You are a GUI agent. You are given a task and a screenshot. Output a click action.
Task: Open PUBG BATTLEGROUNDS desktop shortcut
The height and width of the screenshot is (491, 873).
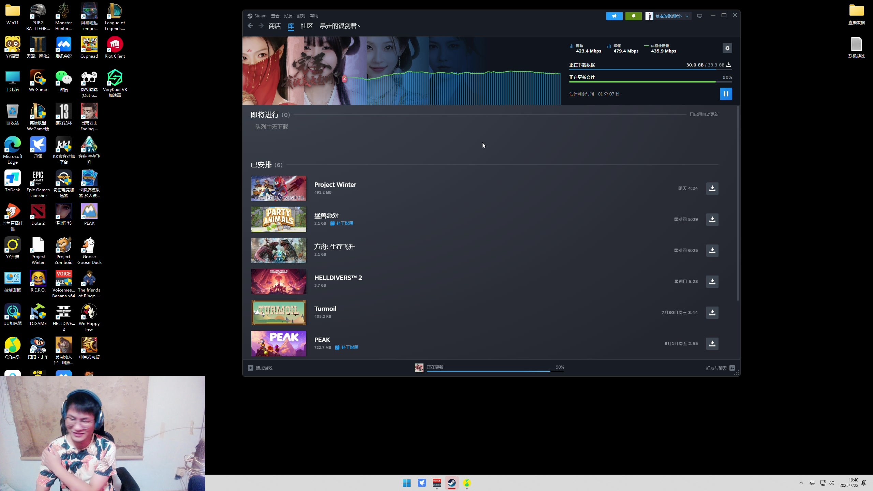click(38, 16)
